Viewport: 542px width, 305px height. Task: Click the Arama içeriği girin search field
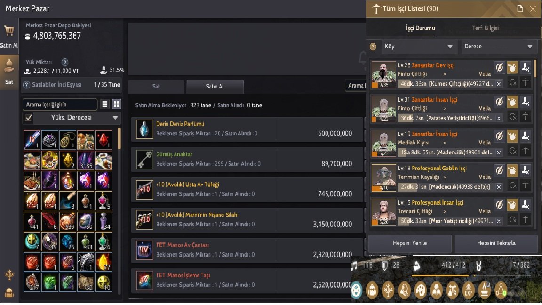60,104
